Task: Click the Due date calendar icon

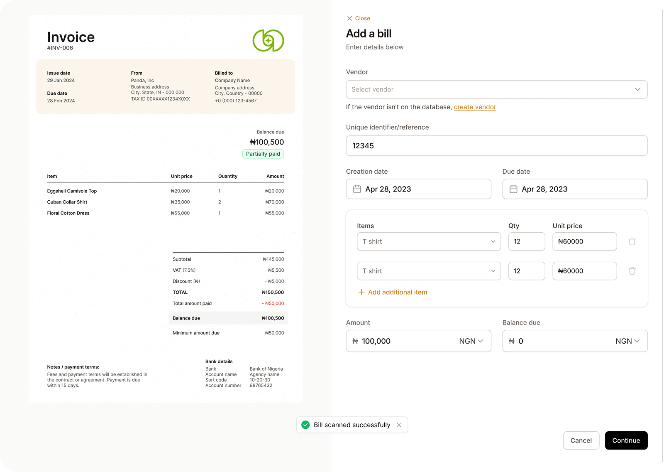Action: pyautogui.click(x=513, y=189)
